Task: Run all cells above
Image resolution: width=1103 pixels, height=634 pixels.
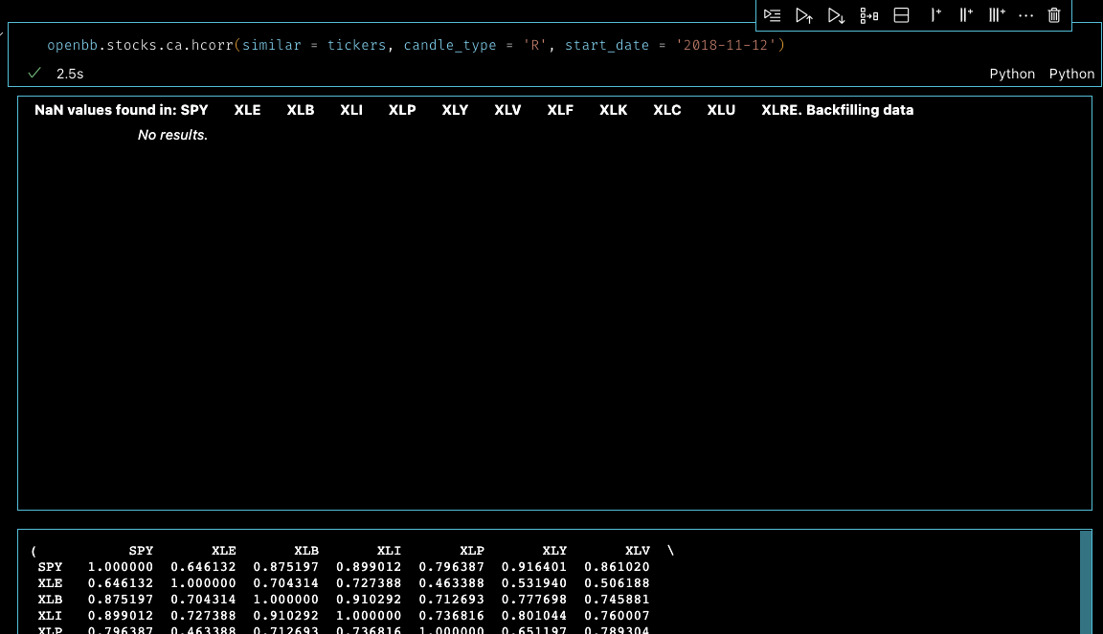Action: (x=804, y=15)
